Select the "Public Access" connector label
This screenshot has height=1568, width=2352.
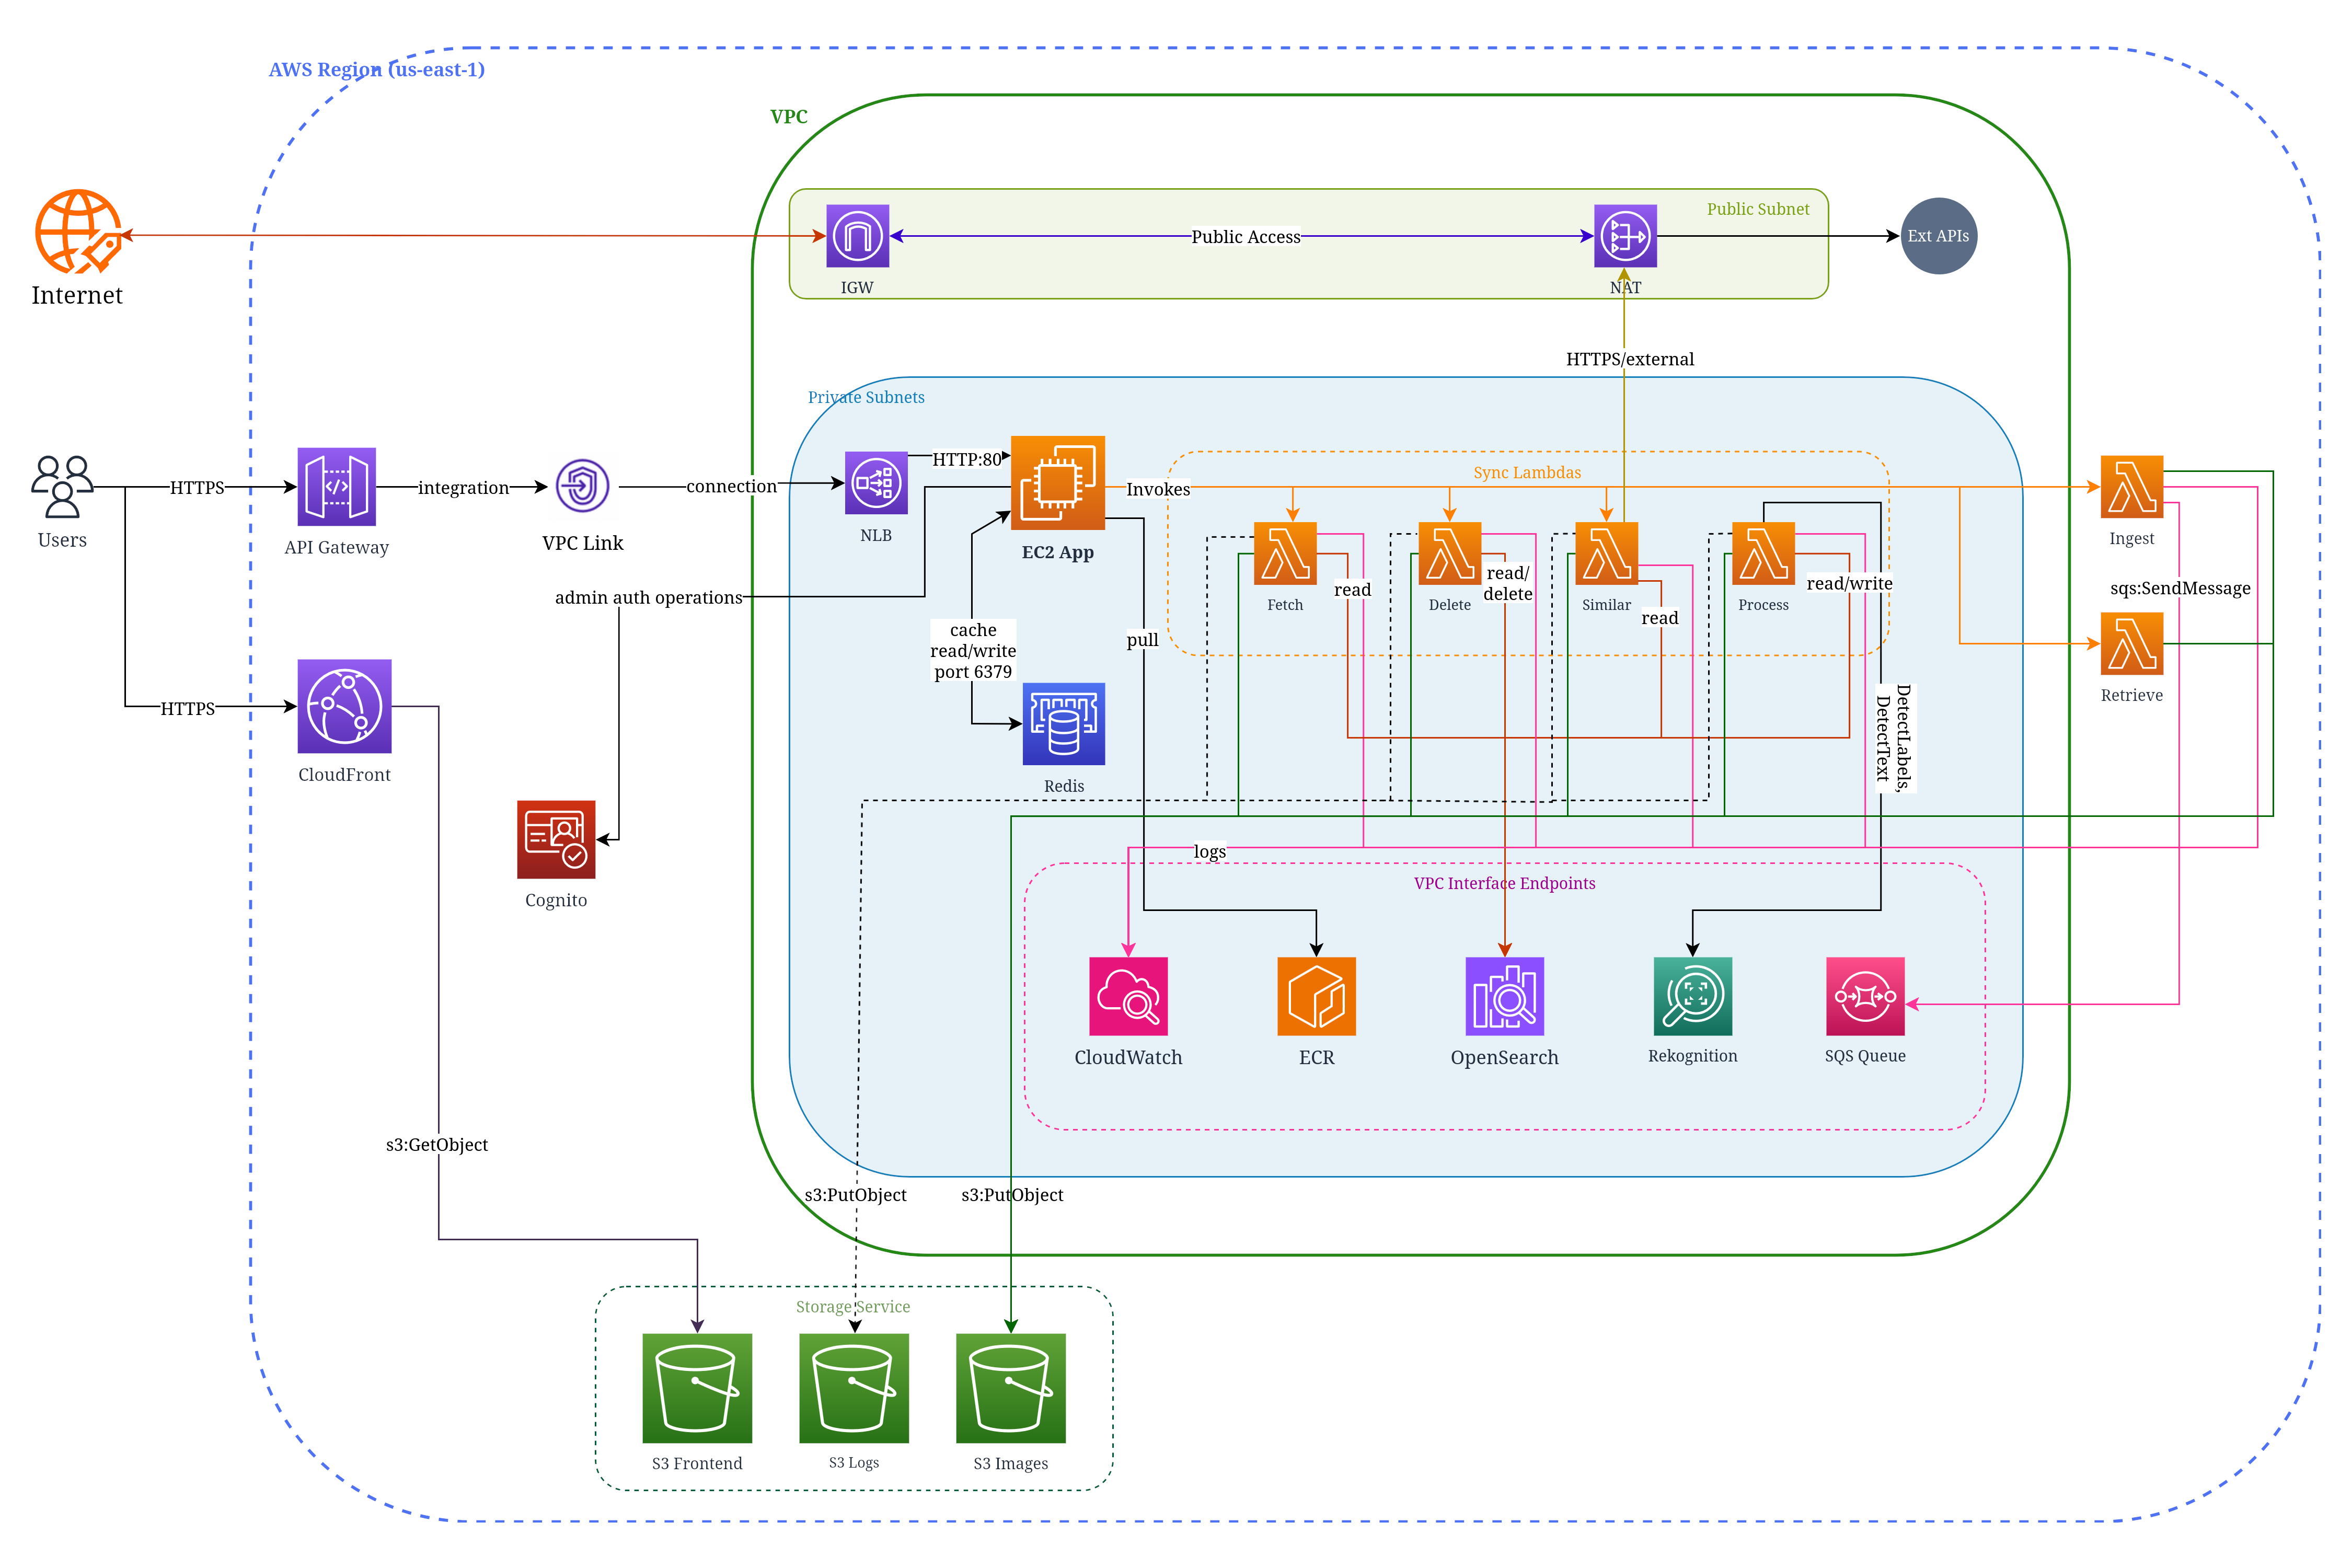[x=1245, y=237]
